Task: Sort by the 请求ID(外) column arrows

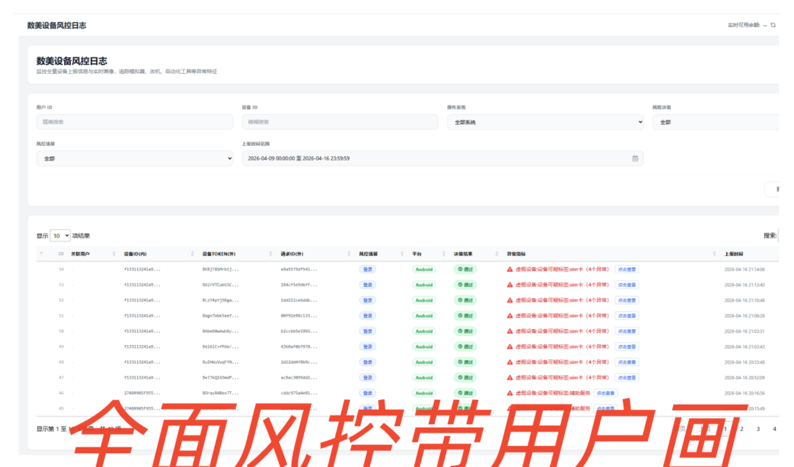Action: coord(349,254)
